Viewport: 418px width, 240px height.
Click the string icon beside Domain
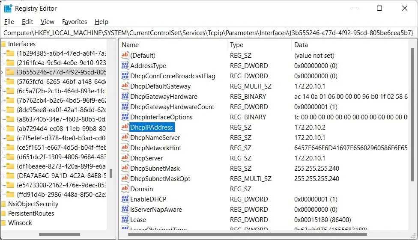125,189
